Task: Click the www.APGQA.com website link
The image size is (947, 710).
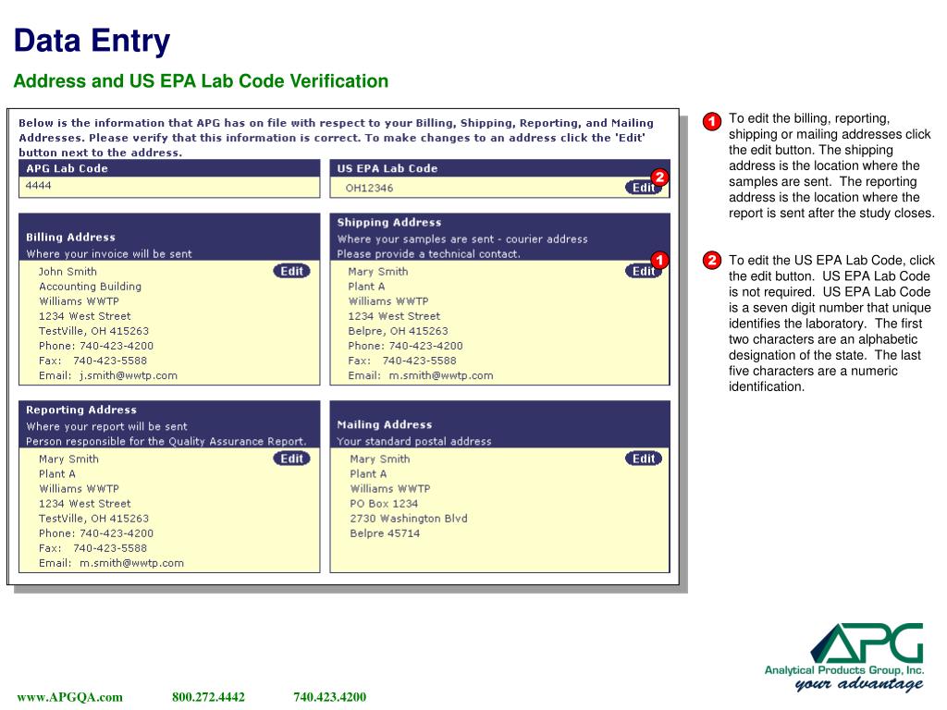Action: pos(69,697)
